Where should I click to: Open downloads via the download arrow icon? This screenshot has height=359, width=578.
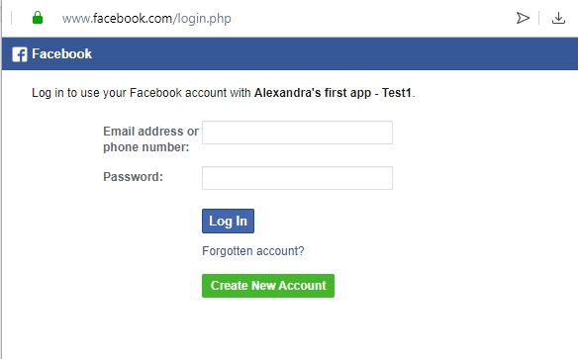click(x=558, y=18)
